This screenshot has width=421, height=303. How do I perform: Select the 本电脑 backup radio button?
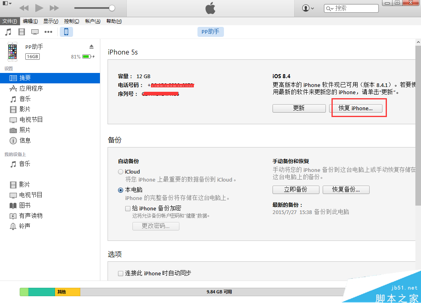[x=120, y=190]
